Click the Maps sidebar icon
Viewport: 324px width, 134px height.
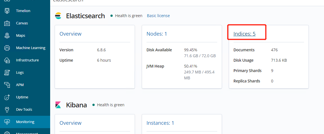coord(7,36)
